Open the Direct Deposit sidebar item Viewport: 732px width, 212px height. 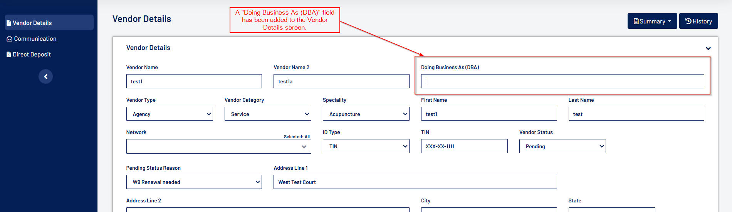pyautogui.click(x=32, y=55)
